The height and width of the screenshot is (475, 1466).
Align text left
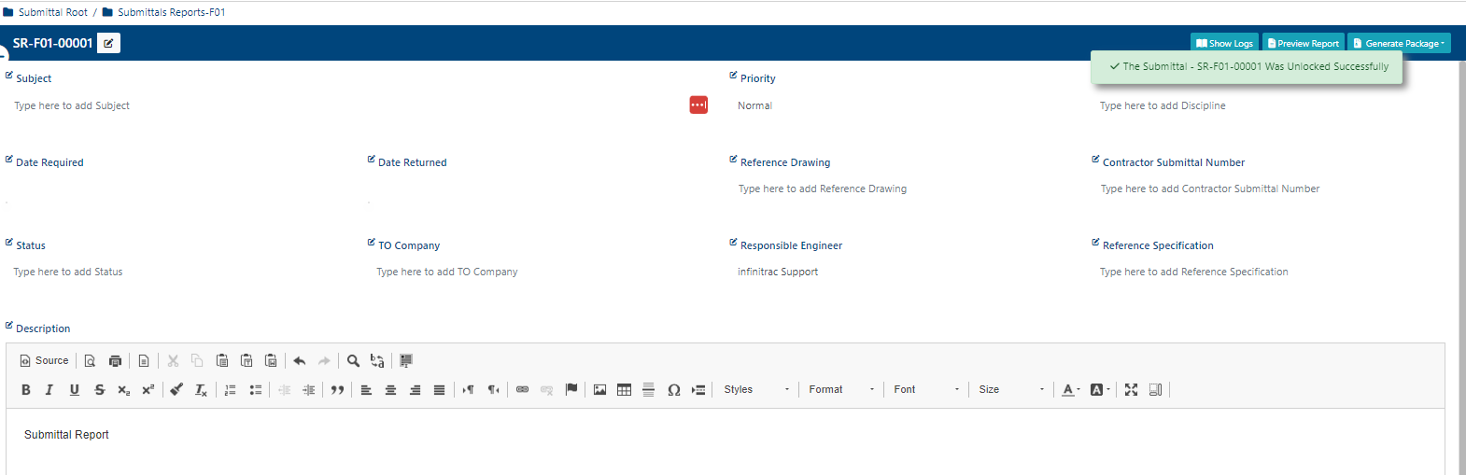[x=366, y=390]
